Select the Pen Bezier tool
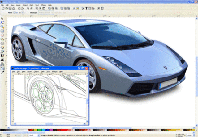Viewport: 198px width, 137px height. click(x=2, y=52)
